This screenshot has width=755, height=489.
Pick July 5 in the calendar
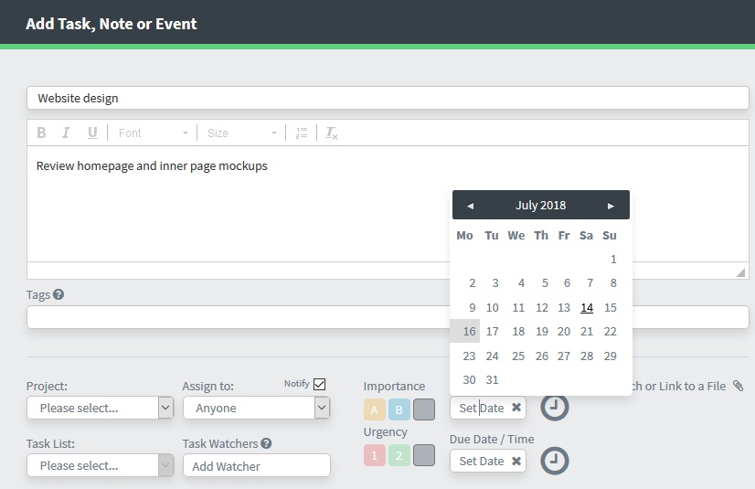tap(545, 283)
